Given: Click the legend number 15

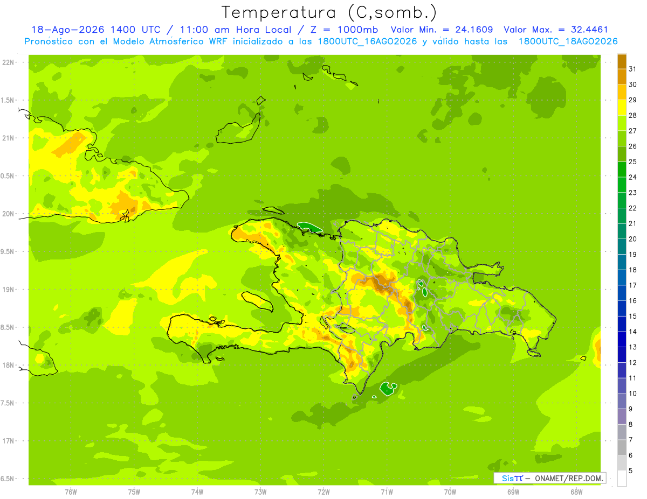Looking at the screenshot, I should point(633,317).
